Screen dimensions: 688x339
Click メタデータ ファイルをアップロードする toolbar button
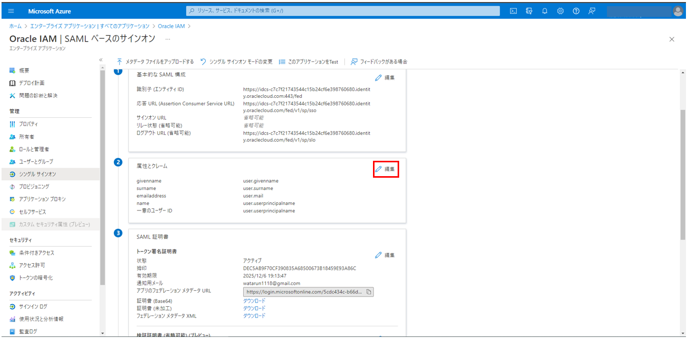click(x=155, y=61)
